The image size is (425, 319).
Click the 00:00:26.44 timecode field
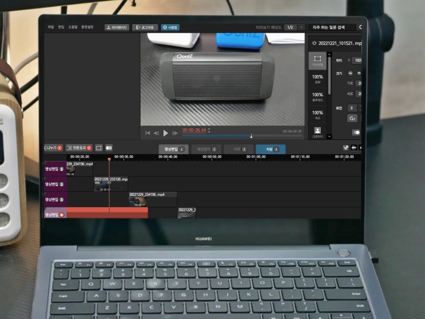(x=194, y=131)
